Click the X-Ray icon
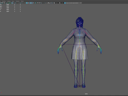Viewport: 128px width, 96px height. pos(48,3)
